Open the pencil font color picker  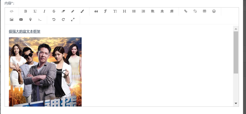point(73,11)
